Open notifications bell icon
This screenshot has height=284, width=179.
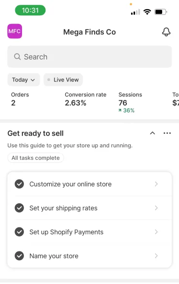(x=166, y=32)
